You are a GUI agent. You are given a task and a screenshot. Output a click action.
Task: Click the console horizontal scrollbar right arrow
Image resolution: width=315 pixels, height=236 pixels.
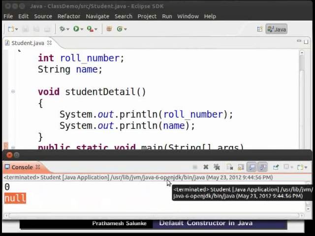tap(302, 215)
